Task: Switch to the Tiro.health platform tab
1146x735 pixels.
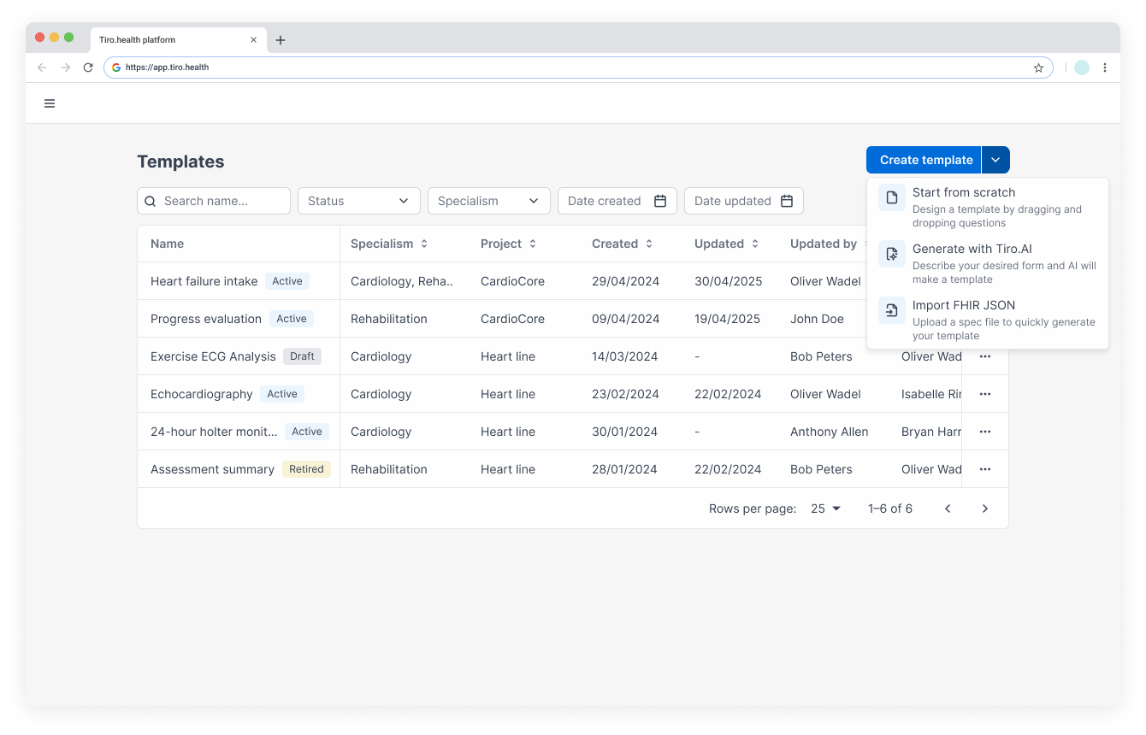Action: (178, 40)
